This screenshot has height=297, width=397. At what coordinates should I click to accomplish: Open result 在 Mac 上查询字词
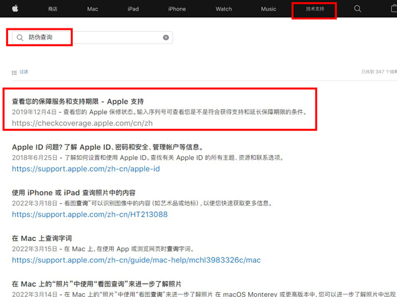(x=42, y=238)
